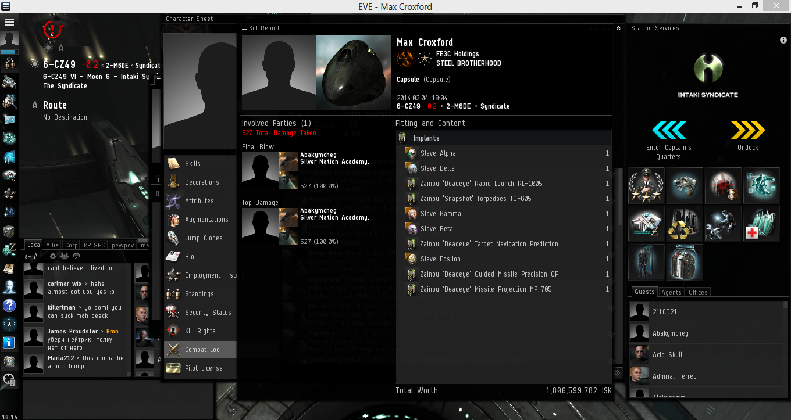The width and height of the screenshot is (791, 420).
Task: Click the Slave Beta implant icon
Action: (x=412, y=229)
